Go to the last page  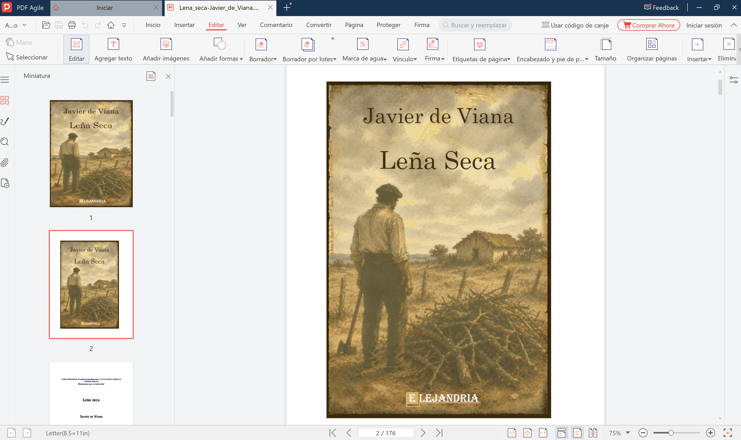tap(439, 433)
